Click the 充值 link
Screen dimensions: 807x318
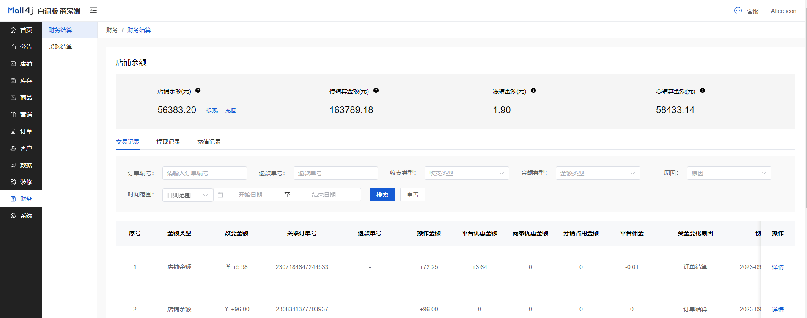click(x=231, y=111)
